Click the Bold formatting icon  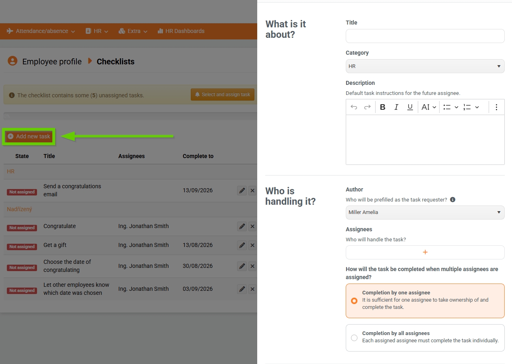383,107
